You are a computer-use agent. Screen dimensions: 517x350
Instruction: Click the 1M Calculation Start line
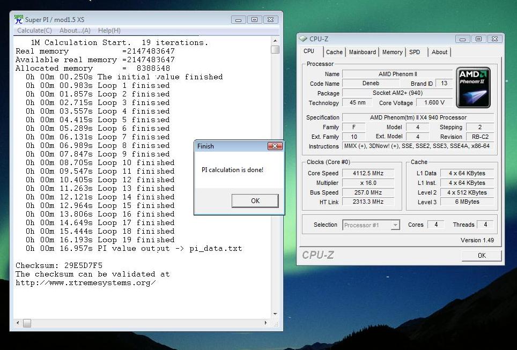[120, 42]
